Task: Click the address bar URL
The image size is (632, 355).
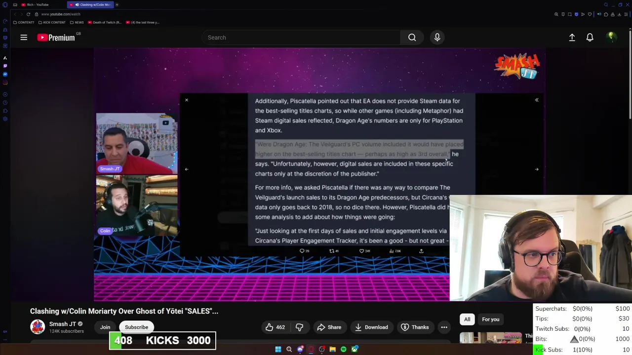Action: tap(61, 14)
